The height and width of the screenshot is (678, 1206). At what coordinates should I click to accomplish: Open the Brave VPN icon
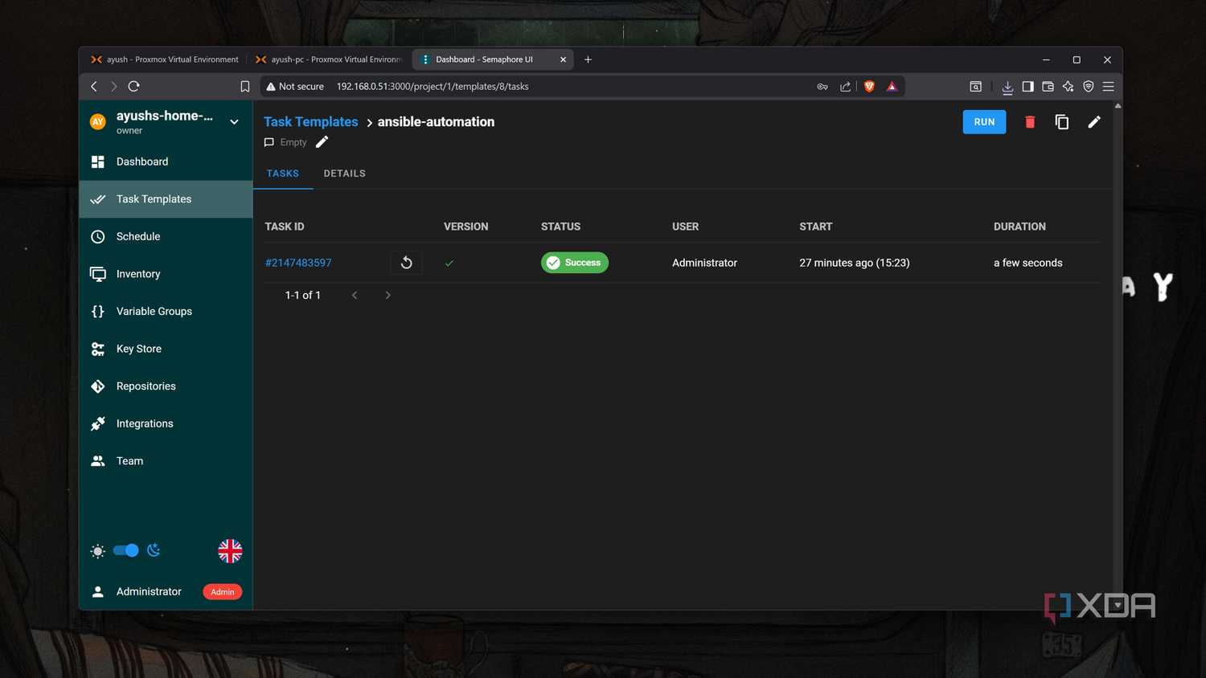(x=1089, y=87)
